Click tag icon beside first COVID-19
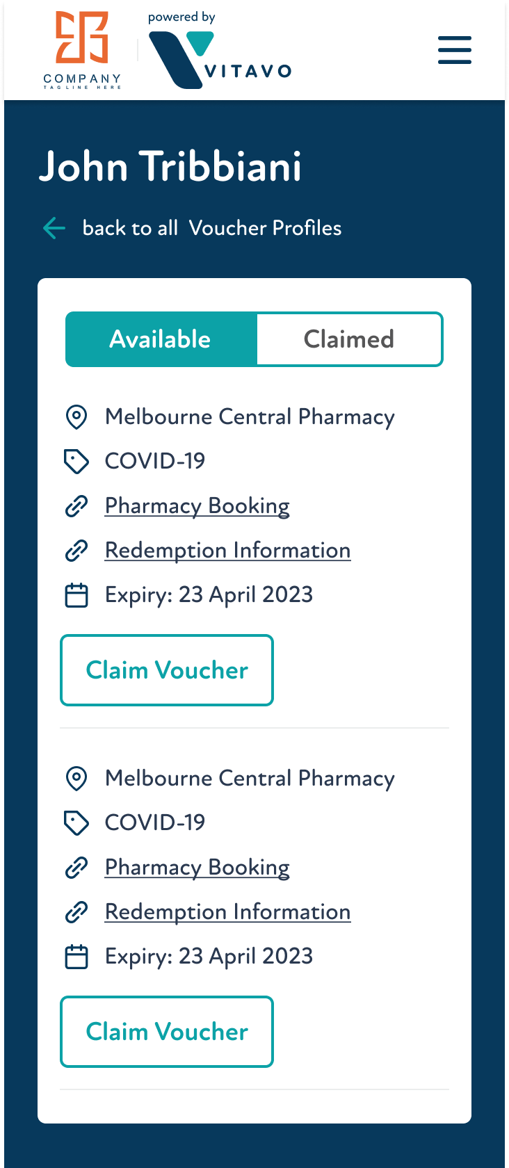Image resolution: width=509 pixels, height=1168 pixels. coord(76,461)
